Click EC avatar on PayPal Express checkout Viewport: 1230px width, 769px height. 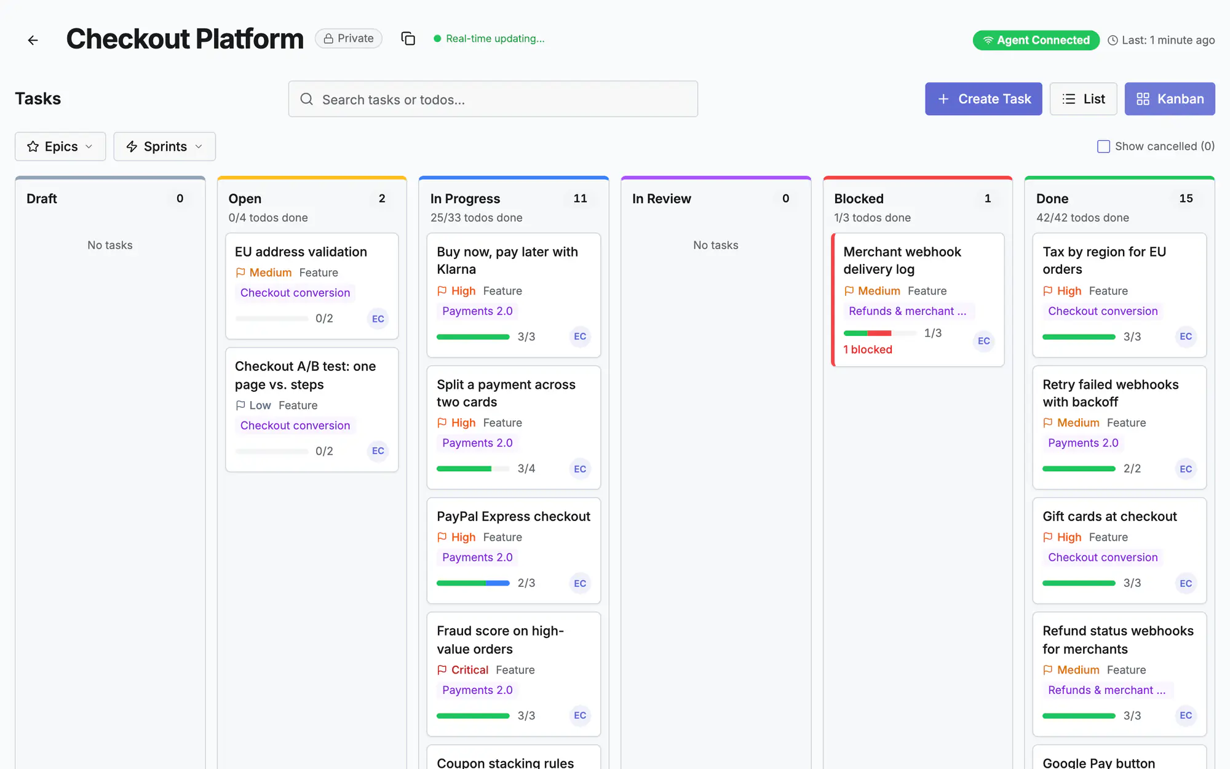coord(580,583)
